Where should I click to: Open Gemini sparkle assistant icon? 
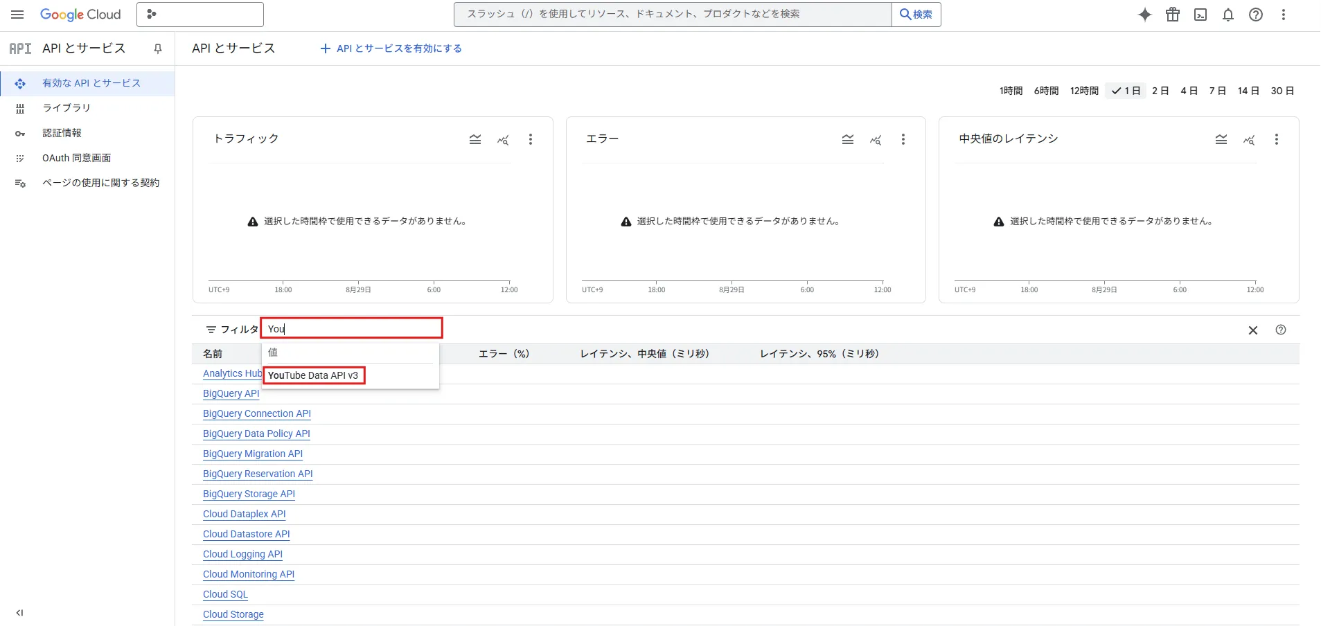1145,15
